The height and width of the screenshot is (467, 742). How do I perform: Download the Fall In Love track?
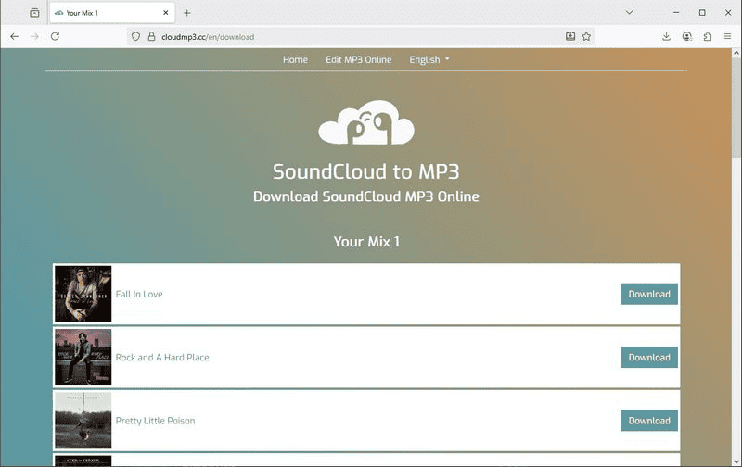click(x=649, y=294)
